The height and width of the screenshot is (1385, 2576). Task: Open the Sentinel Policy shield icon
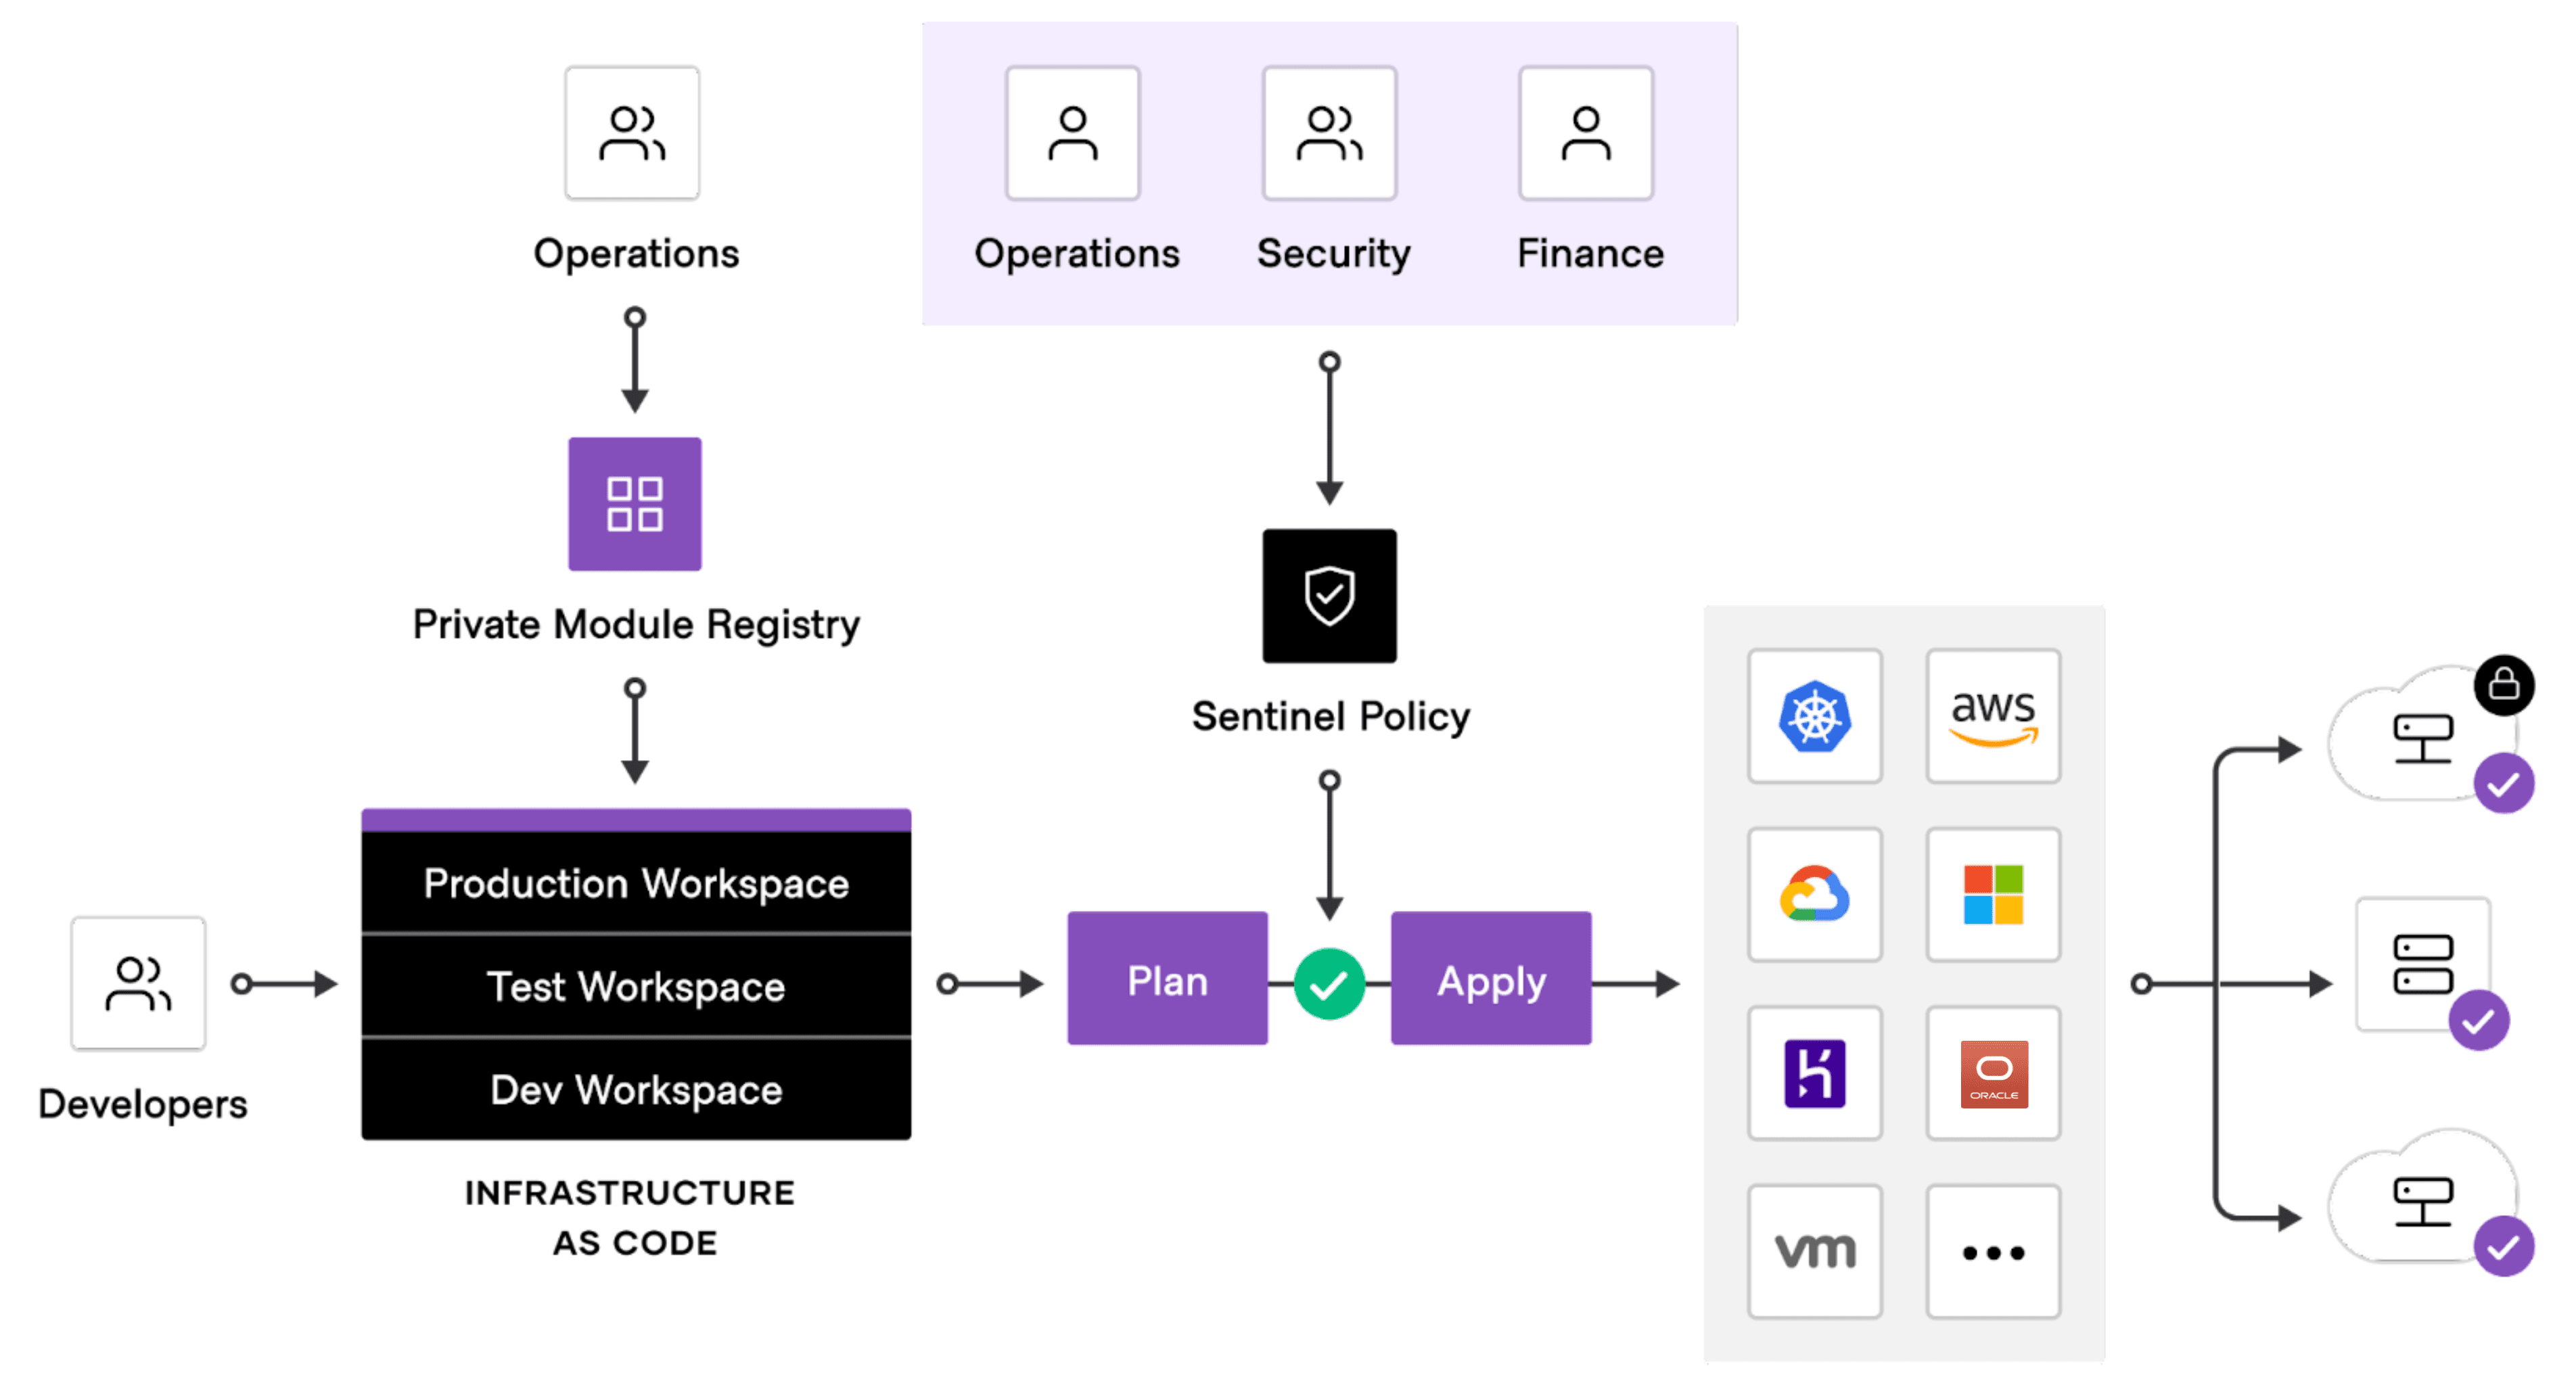click(x=1329, y=596)
